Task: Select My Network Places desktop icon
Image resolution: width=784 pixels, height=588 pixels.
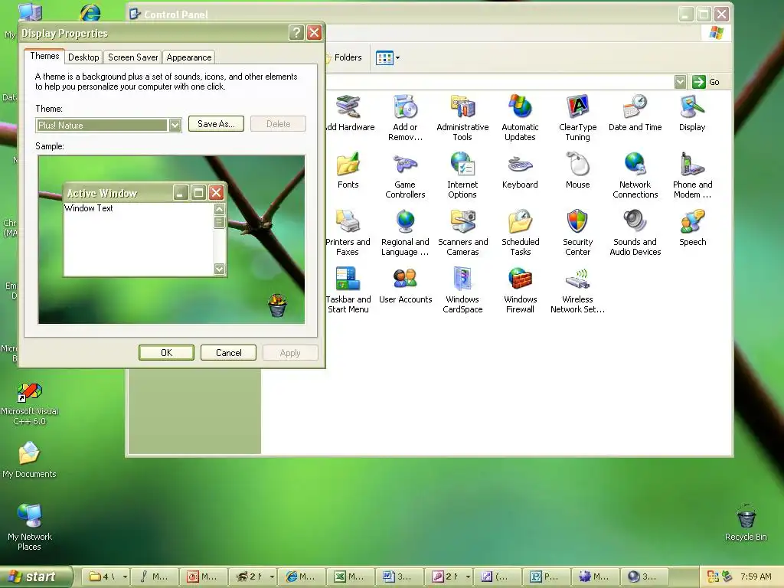Action: (30, 527)
